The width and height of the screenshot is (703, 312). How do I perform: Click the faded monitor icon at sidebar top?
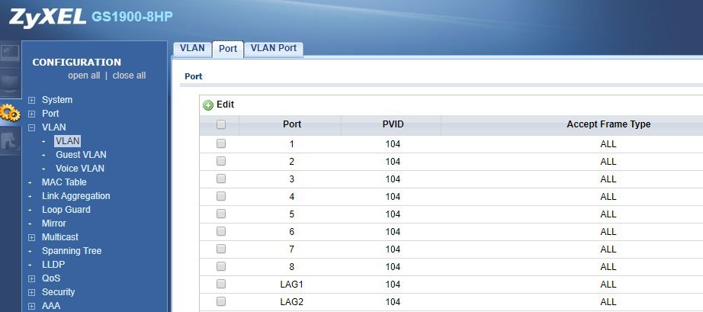(10, 53)
